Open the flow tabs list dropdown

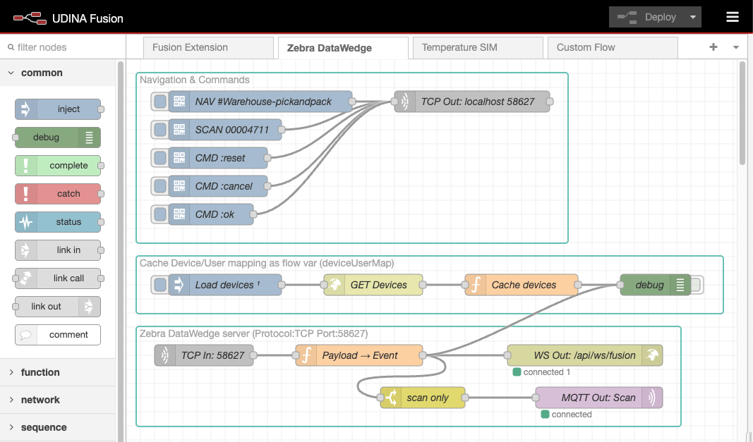736,47
